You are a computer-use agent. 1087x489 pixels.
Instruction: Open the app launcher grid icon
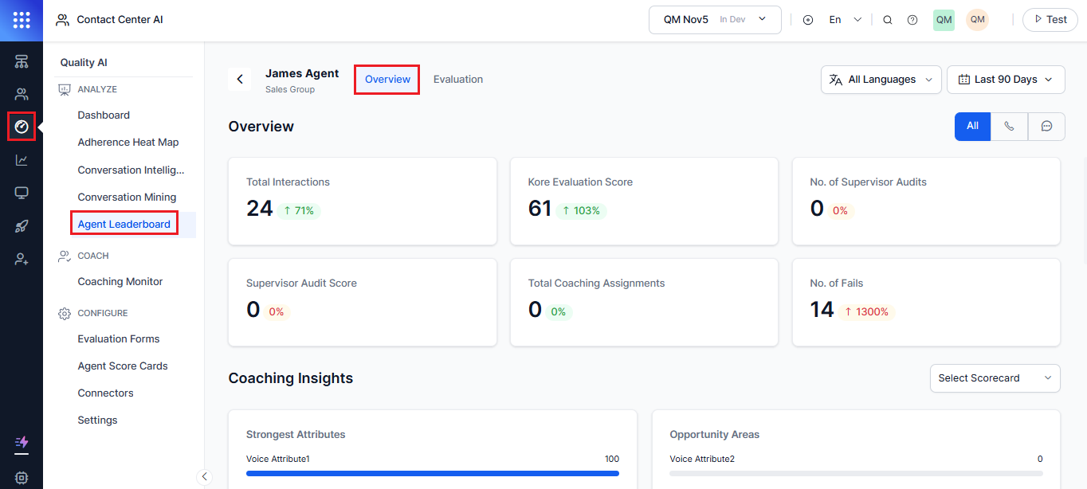coord(22,20)
